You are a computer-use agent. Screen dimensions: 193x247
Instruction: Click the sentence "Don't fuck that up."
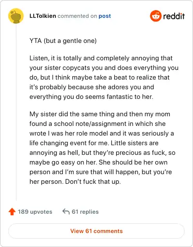93,182
